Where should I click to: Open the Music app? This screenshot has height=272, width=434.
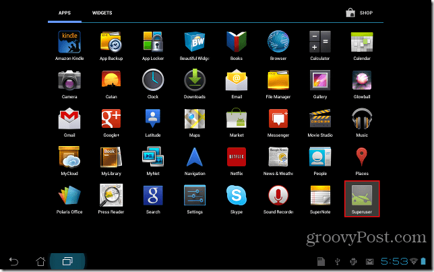[x=362, y=123]
